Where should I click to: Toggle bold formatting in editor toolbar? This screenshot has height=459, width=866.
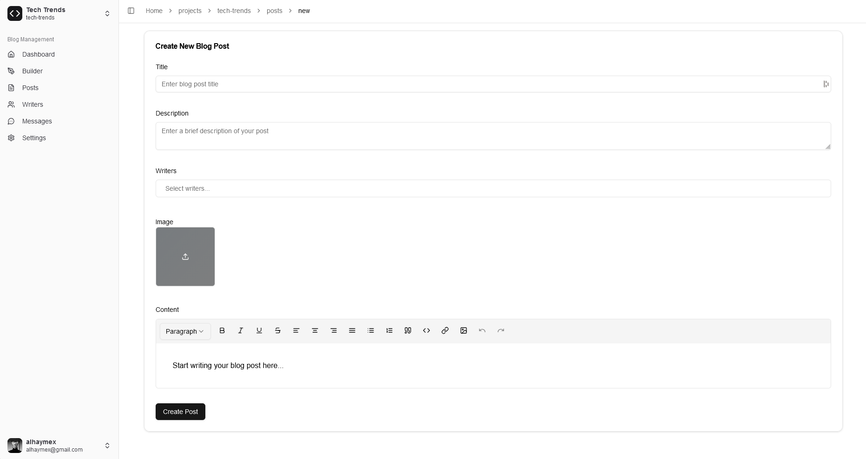tap(222, 330)
